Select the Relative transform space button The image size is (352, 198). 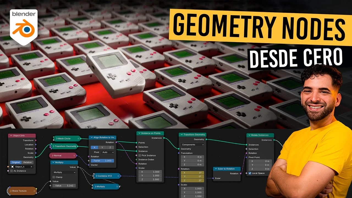point(28,162)
